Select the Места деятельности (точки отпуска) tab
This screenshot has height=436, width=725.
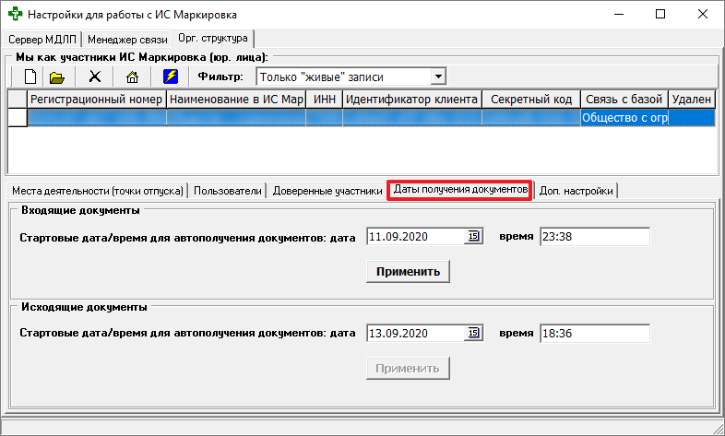97,191
